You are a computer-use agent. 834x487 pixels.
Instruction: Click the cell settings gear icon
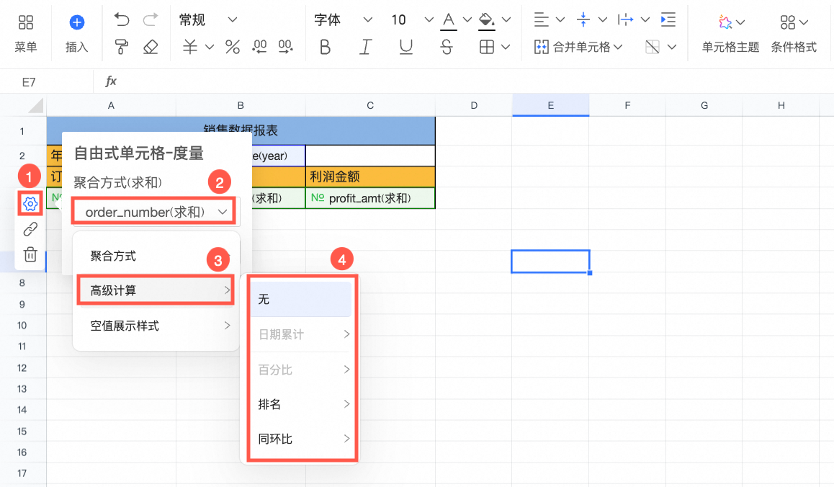30,203
